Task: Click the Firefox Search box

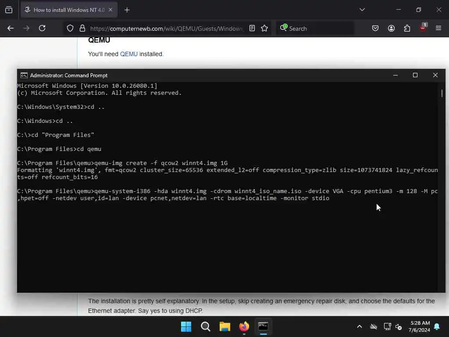Action: tap(315, 29)
